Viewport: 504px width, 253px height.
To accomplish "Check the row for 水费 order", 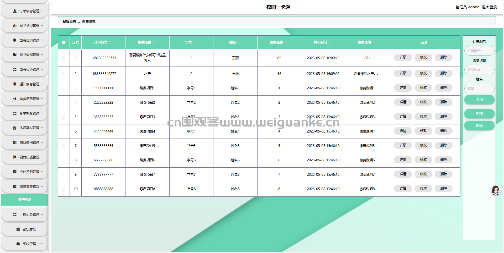I will 64,74.
